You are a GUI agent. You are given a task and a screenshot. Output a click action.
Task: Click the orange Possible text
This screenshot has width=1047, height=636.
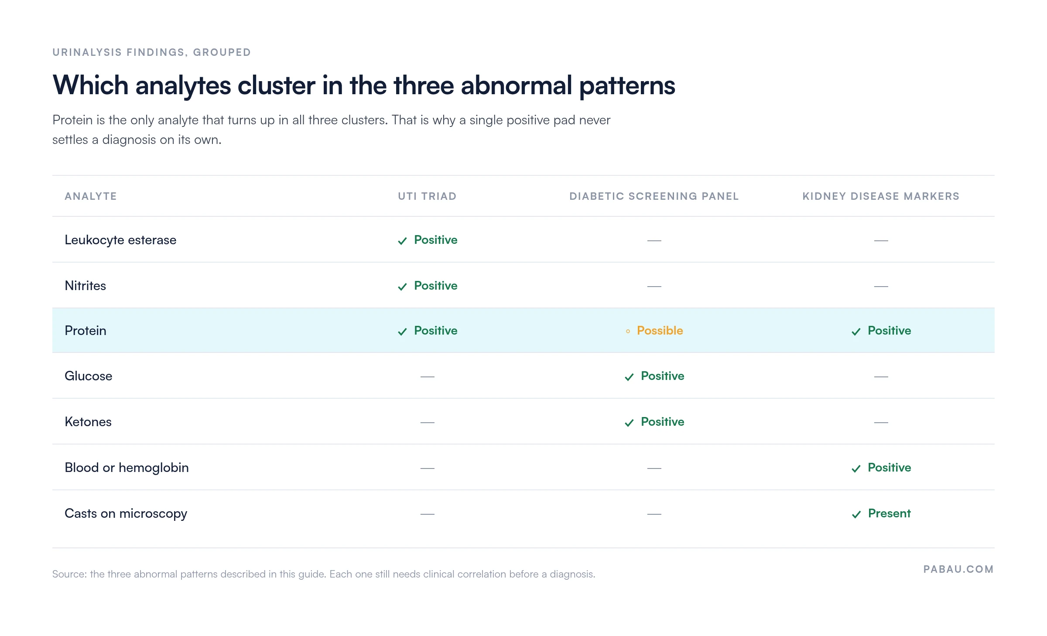point(660,331)
